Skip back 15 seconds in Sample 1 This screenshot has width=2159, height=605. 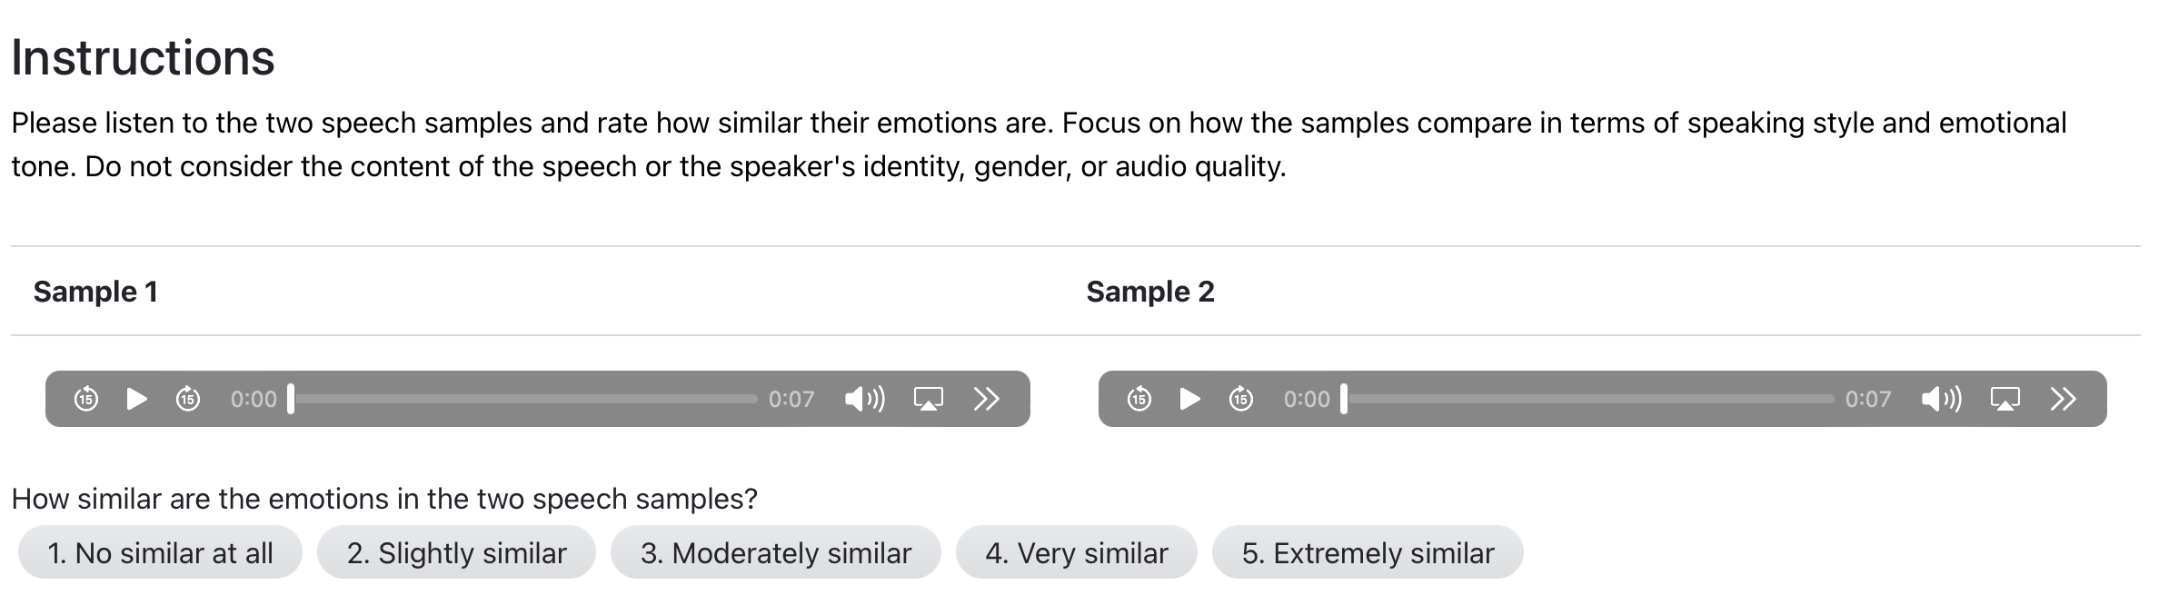pyautogui.click(x=86, y=399)
